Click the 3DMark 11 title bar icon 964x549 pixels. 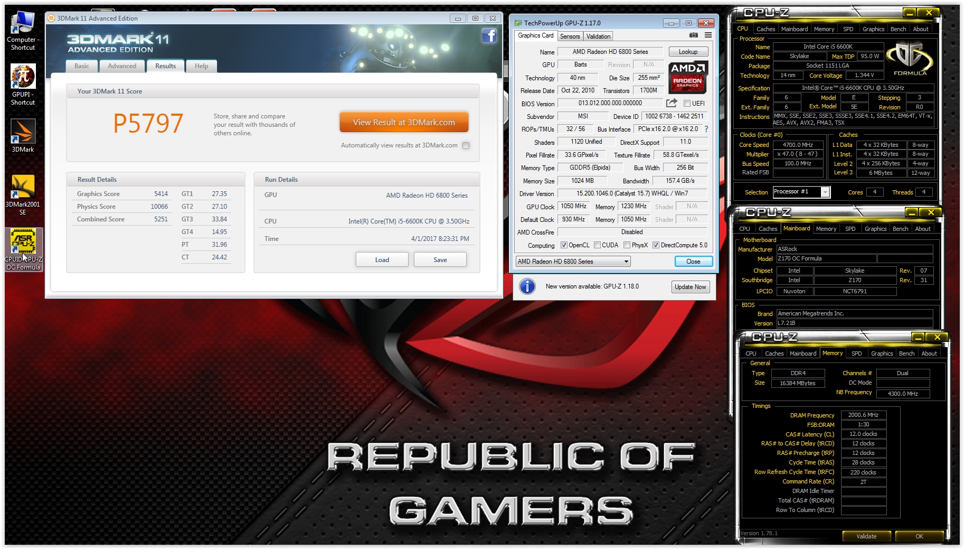[51, 18]
